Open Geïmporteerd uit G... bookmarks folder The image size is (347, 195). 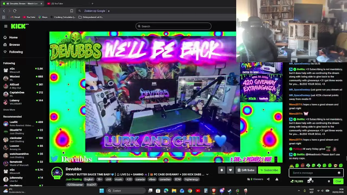pos(91,17)
